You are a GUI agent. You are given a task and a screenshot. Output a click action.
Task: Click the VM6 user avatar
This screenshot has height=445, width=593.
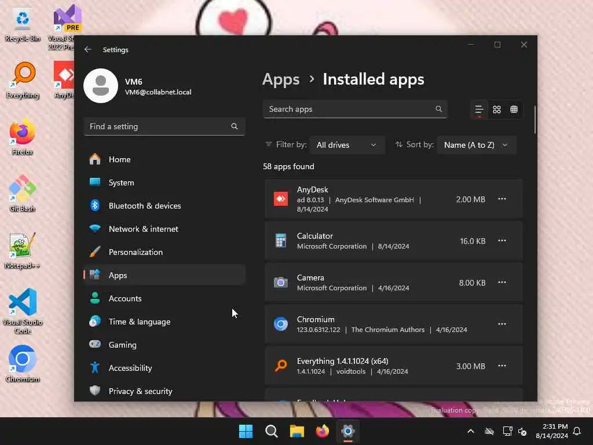point(101,86)
